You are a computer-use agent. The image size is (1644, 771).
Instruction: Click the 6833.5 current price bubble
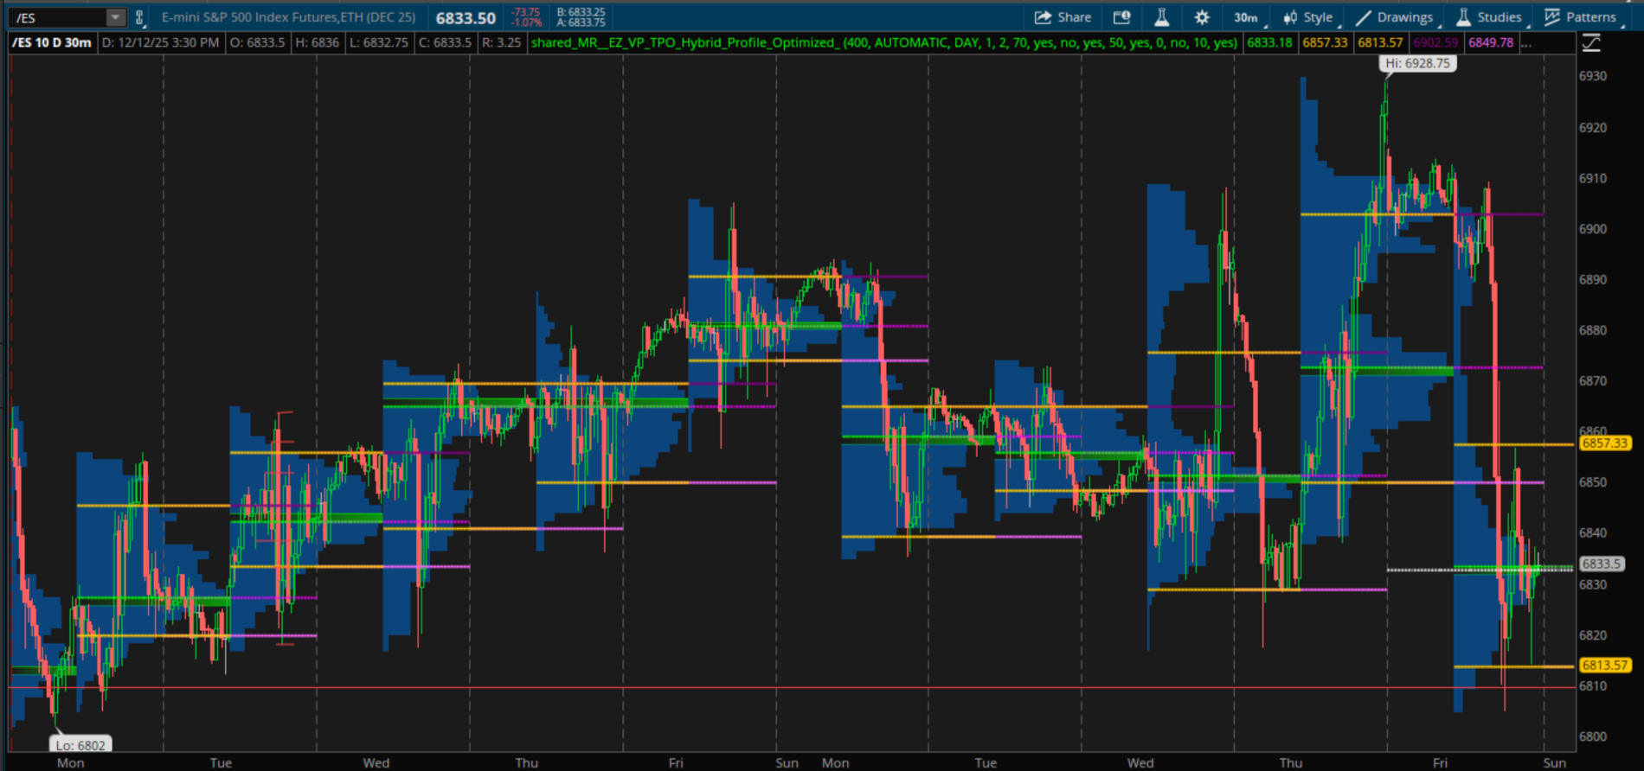click(x=1602, y=564)
